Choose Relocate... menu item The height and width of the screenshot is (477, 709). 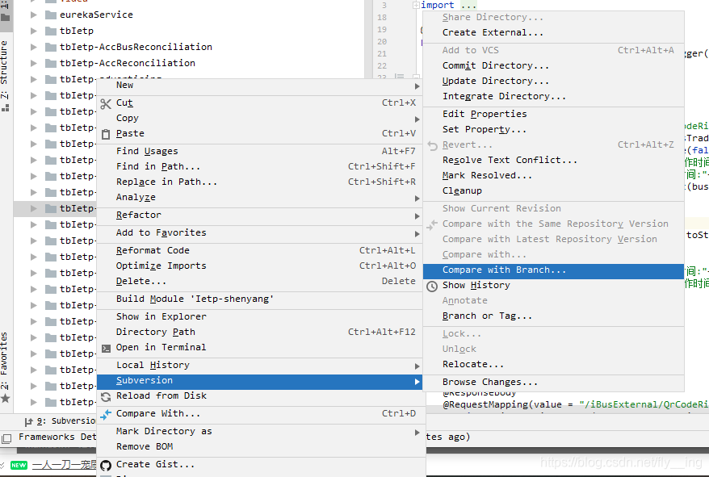coord(553,365)
